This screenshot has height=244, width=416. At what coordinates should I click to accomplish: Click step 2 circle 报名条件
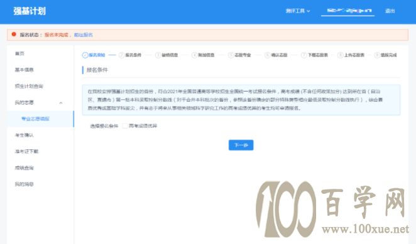pyautogui.click(x=121, y=55)
